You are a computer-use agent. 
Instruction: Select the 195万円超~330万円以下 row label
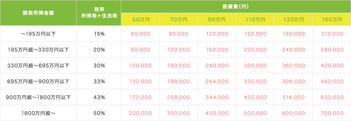tap(38, 50)
